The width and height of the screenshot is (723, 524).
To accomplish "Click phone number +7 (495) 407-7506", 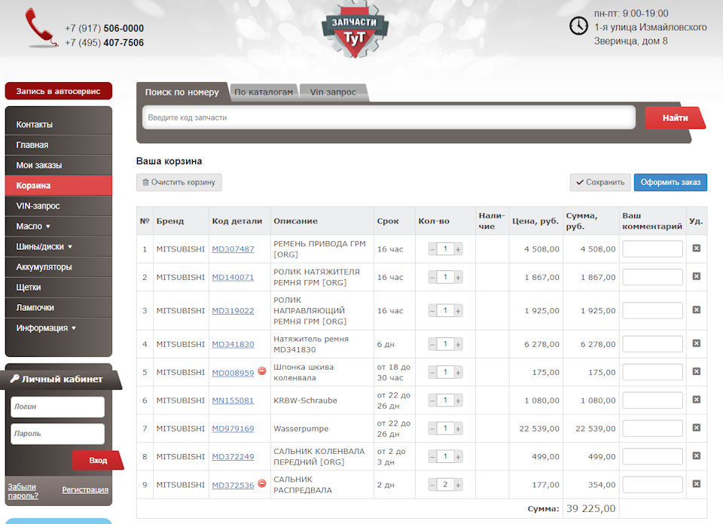I will (x=104, y=43).
